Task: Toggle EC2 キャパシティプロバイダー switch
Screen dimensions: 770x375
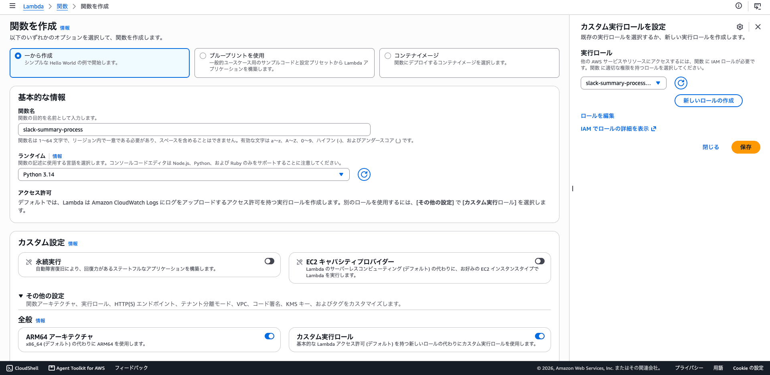Action: click(540, 261)
